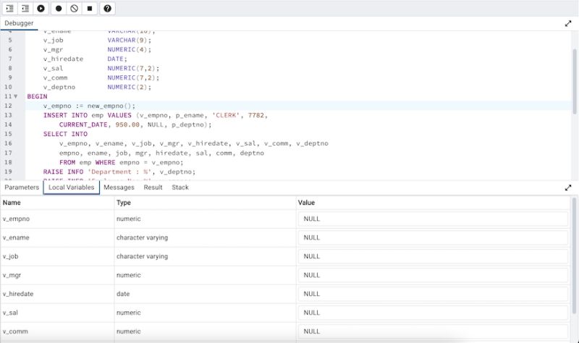This screenshot has width=579, height=343.
Task: Select the v_mgr name cell
Action: (x=57, y=276)
